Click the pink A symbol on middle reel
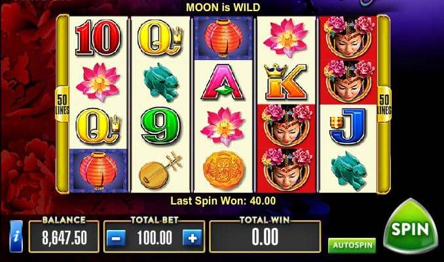Screen dimensions: 444x262 tap(223, 82)
